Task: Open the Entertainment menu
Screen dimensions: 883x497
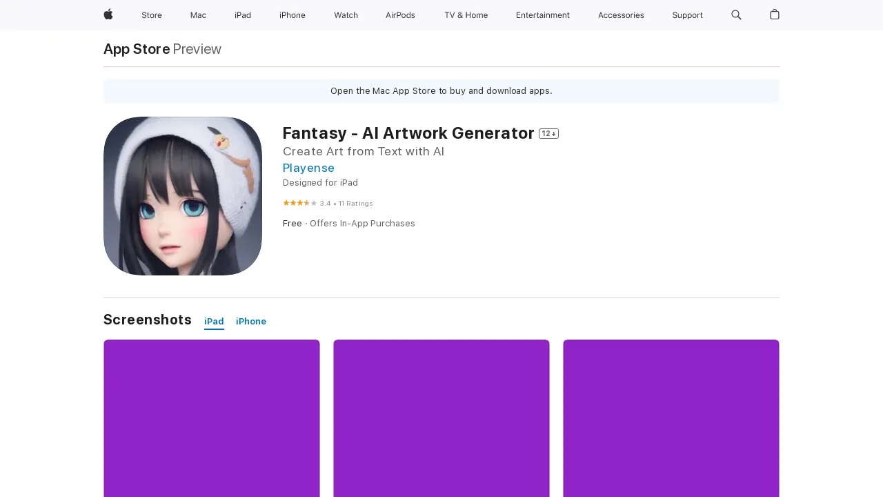Action: [x=543, y=15]
